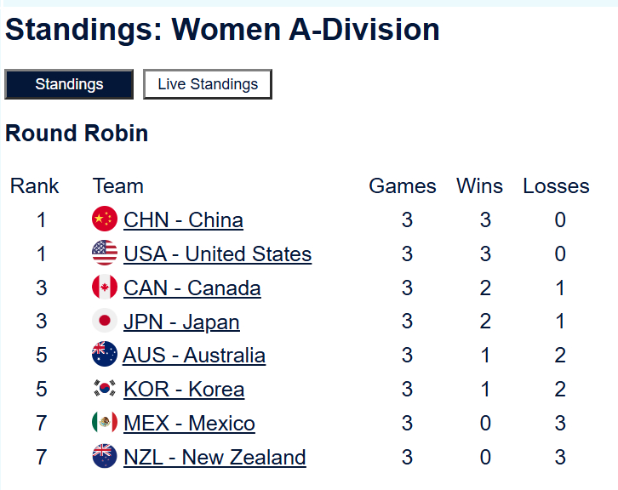The image size is (618, 490).
Task: Open the NZL - New Zealand team link
Action: click(x=215, y=458)
